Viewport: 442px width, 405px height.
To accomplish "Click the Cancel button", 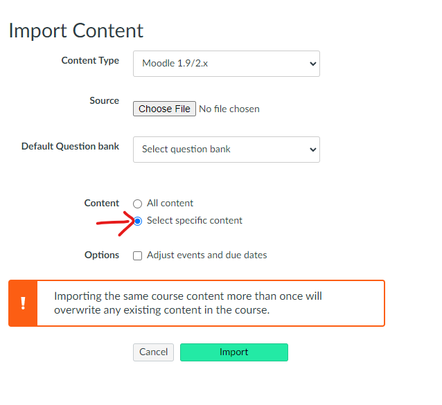I will coord(153,352).
